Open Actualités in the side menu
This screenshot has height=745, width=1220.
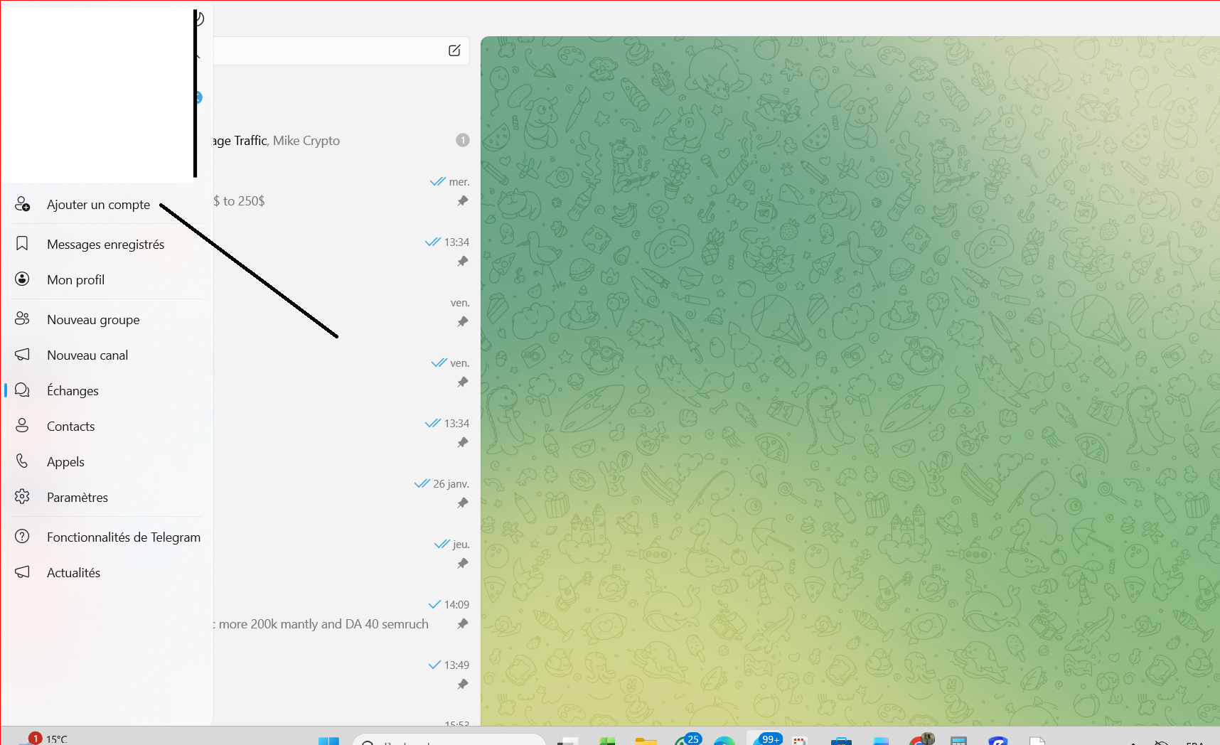tap(107, 572)
